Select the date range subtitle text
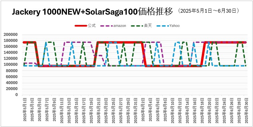 tap(208, 11)
